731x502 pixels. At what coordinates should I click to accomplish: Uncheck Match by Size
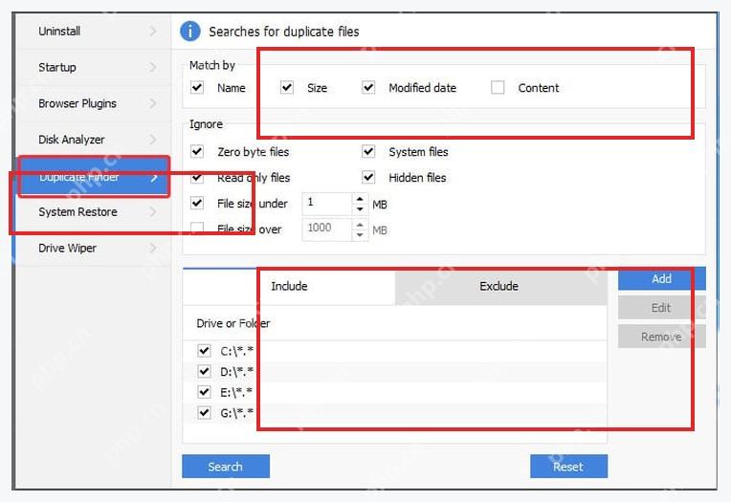[287, 88]
